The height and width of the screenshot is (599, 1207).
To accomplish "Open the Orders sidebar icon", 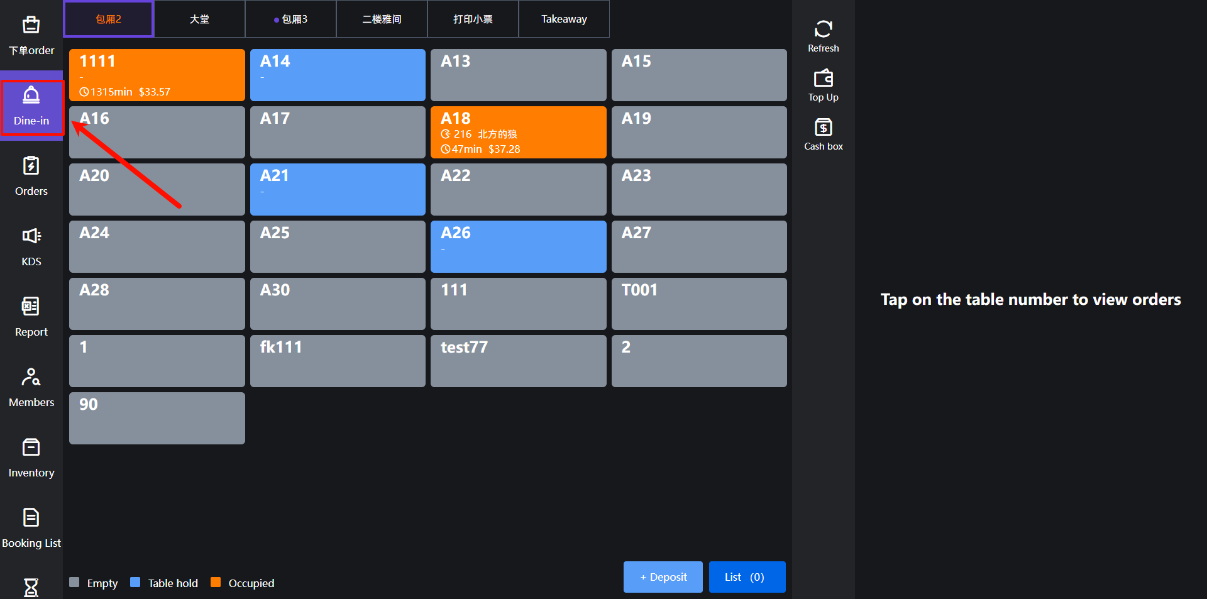I will pyautogui.click(x=31, y=167).
